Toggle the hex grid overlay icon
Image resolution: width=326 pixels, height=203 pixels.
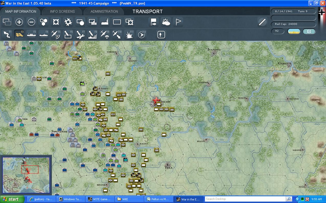(44, 22)
